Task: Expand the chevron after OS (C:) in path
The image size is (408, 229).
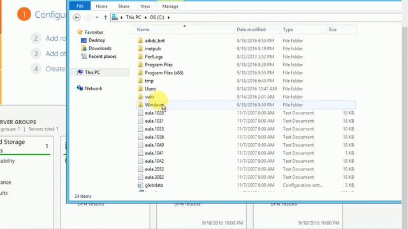Action: [168, 17]
